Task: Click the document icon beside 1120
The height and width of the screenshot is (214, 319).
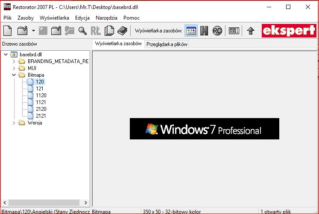Action: pyautogui.click(x=30, y=95)
